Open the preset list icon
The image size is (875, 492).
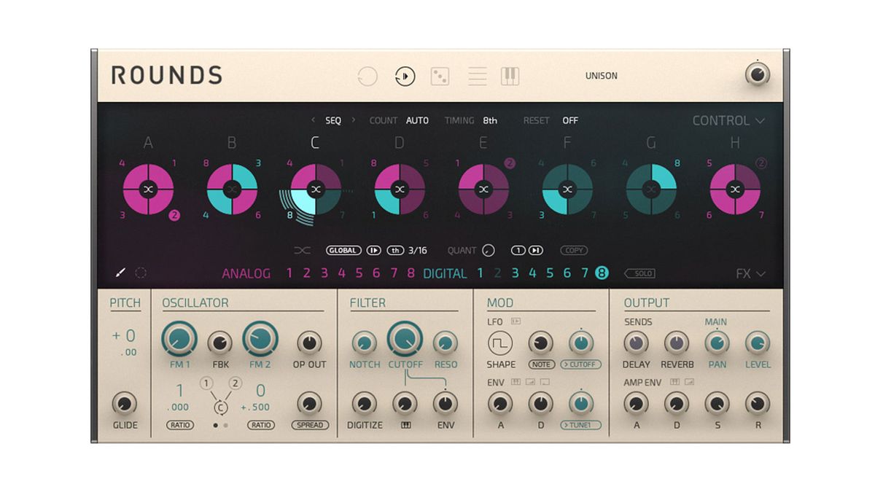point(477,76)
